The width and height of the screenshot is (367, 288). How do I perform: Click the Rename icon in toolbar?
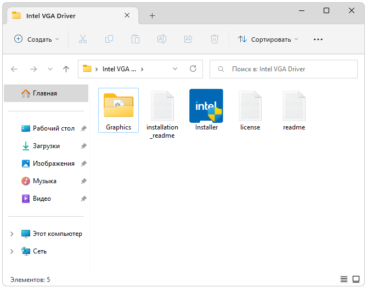(x=162, y=39)
